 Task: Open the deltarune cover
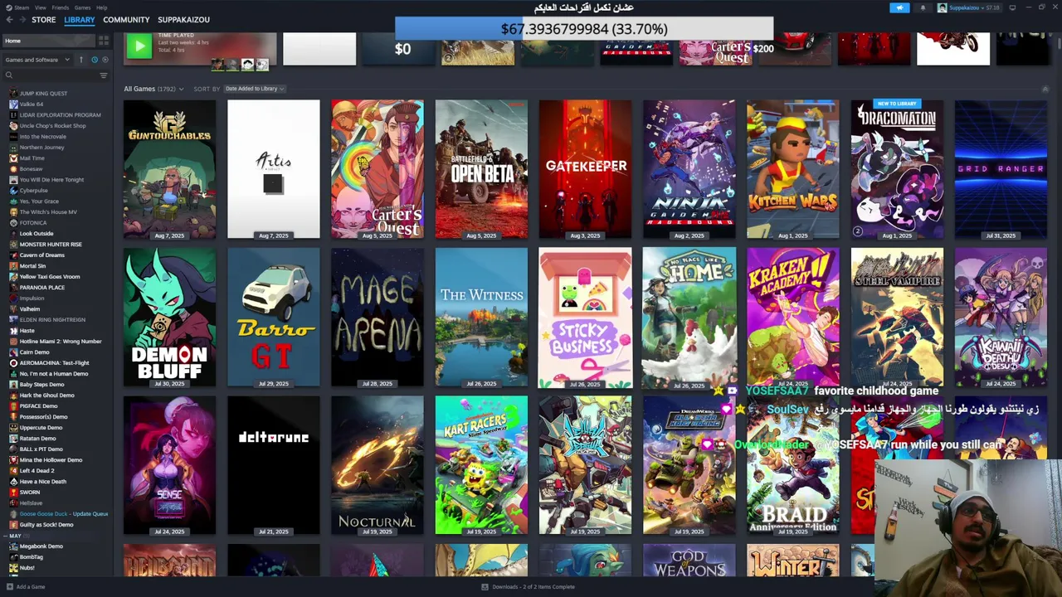(273, 465)
